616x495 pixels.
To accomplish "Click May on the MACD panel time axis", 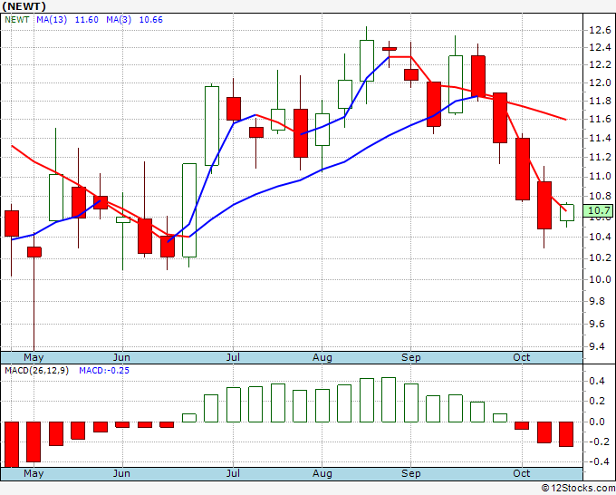I will [34, 473].
